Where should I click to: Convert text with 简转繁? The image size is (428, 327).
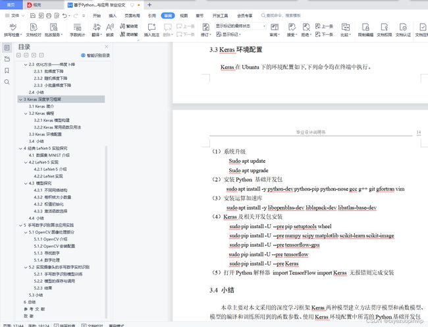pos(129,34)
